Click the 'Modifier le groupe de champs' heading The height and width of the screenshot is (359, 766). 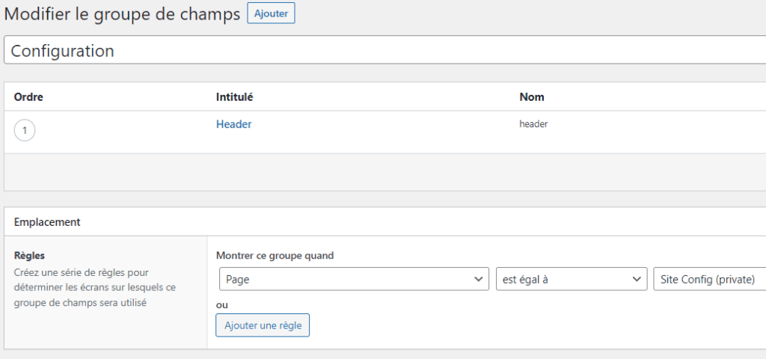[x=123, y=13]
